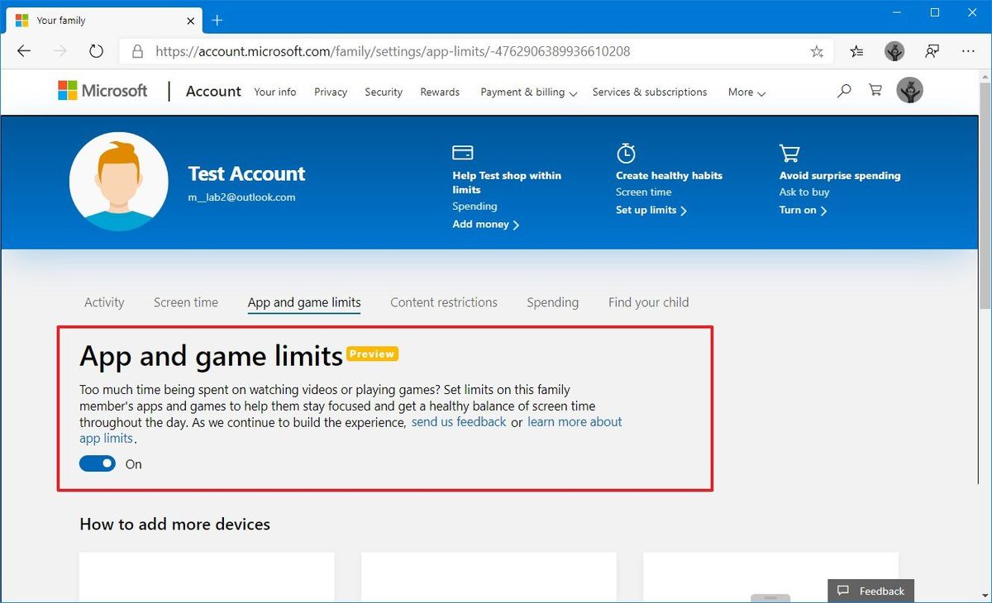The image size is (992, 603).
Task: Open the search icon in the header
Action: [843, 91]
